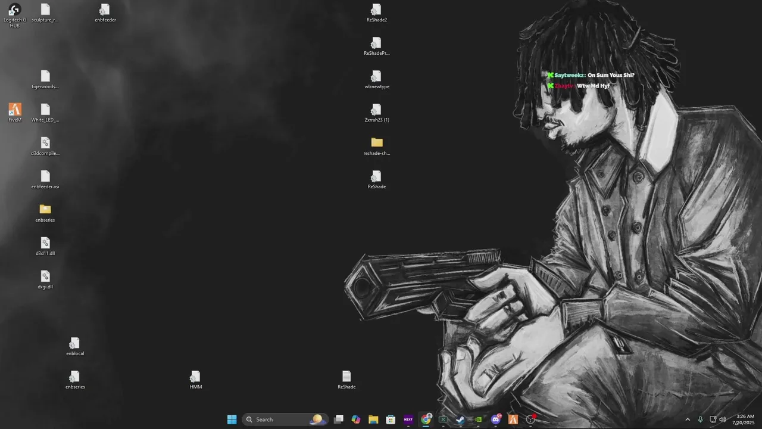The height and width of the screenshot is (429, 762).
Task: Click the taskbar Search box
Action: pos(286,419)
